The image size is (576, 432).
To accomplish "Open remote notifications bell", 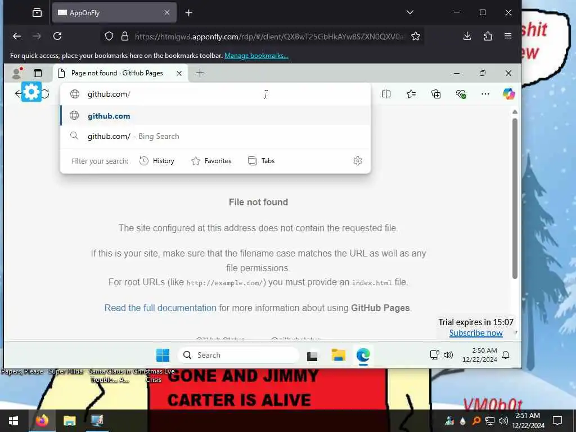I will click(x=506, y=355).
